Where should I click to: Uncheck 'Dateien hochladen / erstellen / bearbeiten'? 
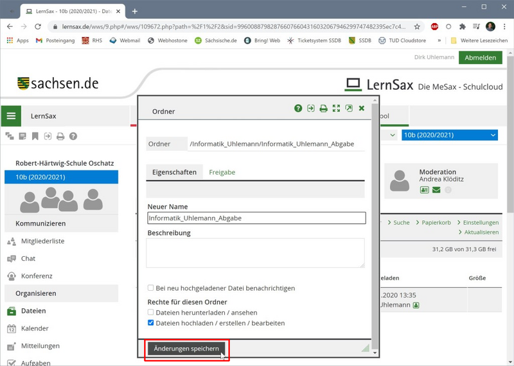[151, 323]
